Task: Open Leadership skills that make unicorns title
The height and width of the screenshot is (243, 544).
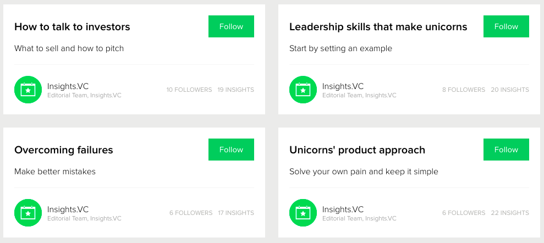Action: 378,27
